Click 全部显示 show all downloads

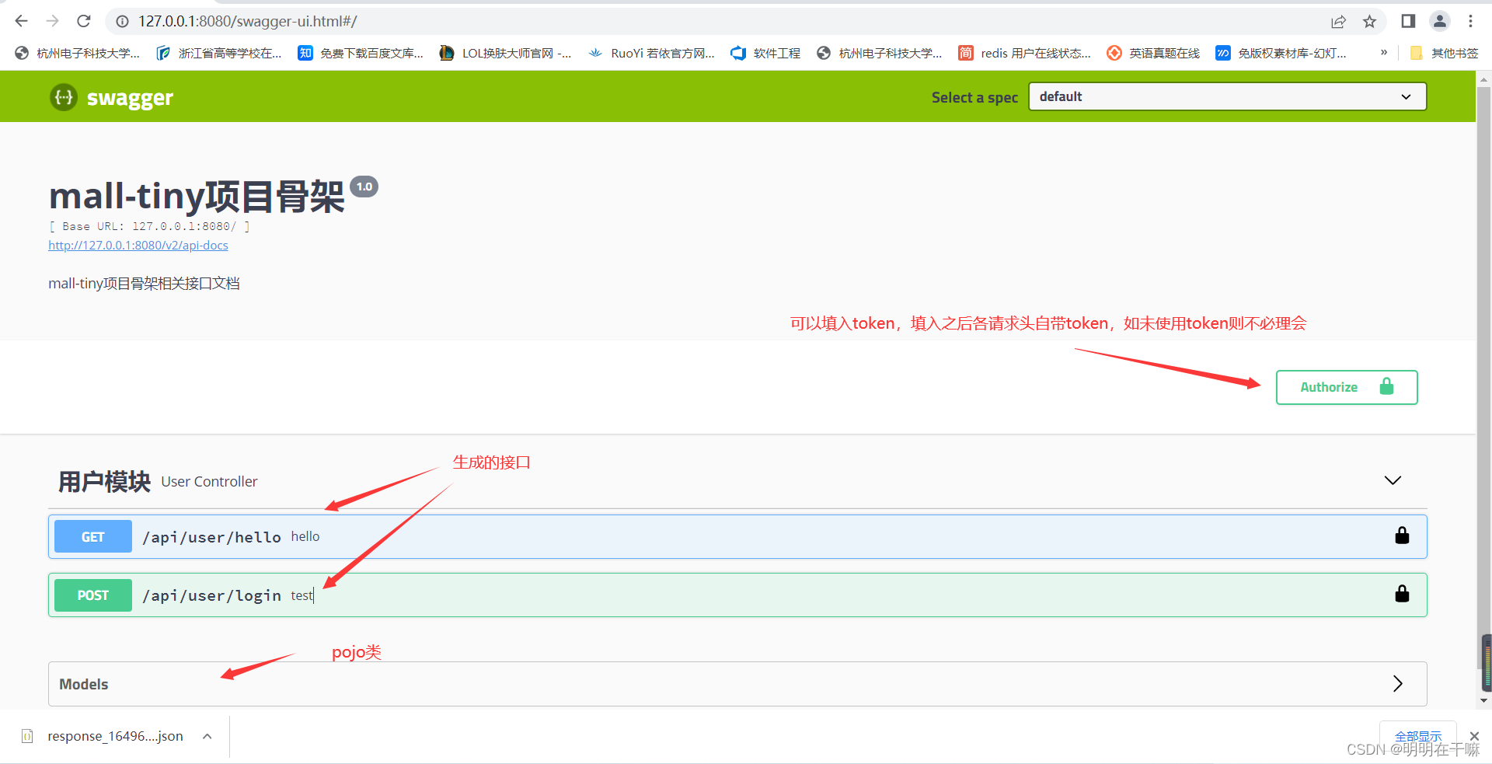point(1417,736)
